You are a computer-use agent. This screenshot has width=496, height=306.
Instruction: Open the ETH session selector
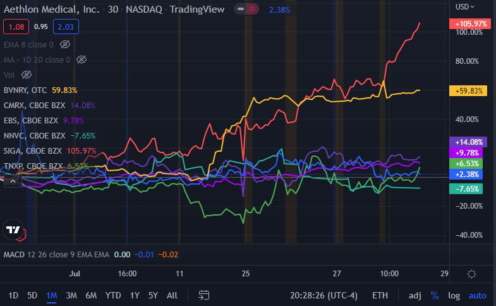[380, 295]
